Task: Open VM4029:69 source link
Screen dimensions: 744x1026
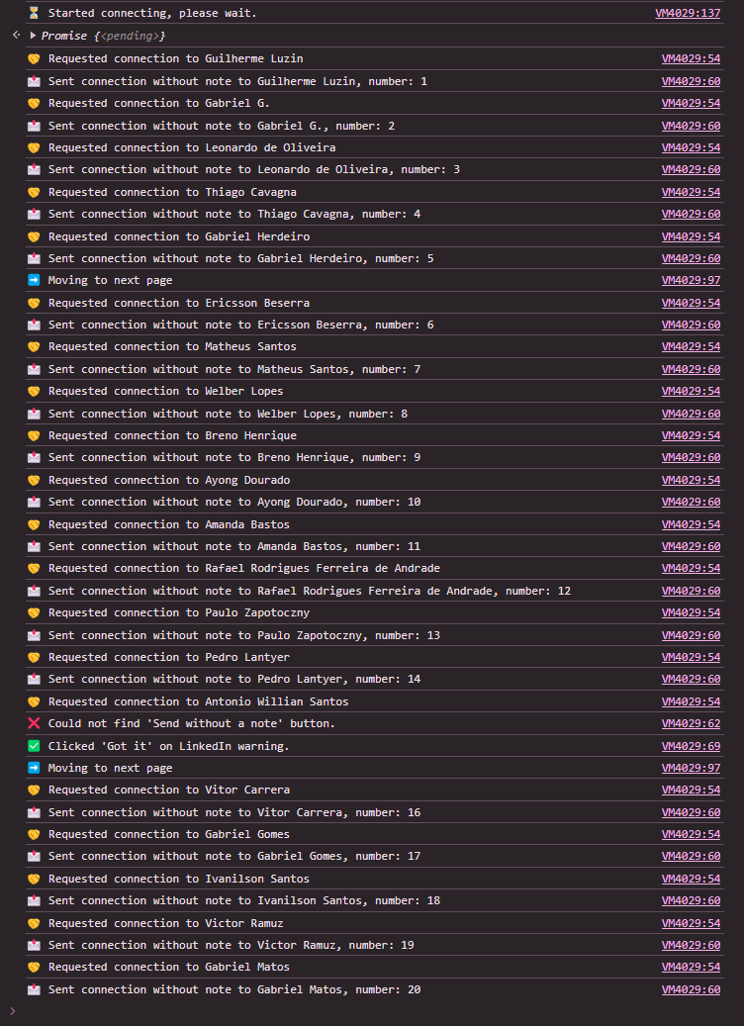Action: pyautogui.click(x=691, y=746)
